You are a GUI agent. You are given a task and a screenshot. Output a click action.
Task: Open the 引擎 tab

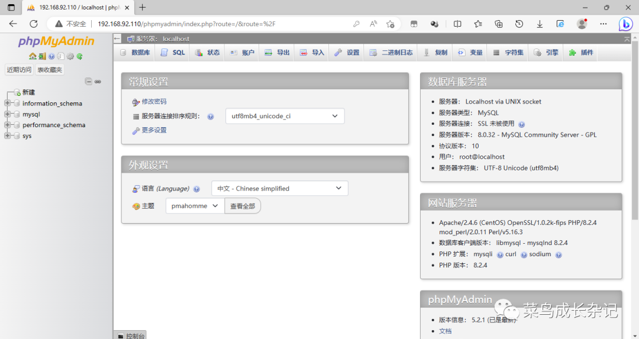[546, 53]
